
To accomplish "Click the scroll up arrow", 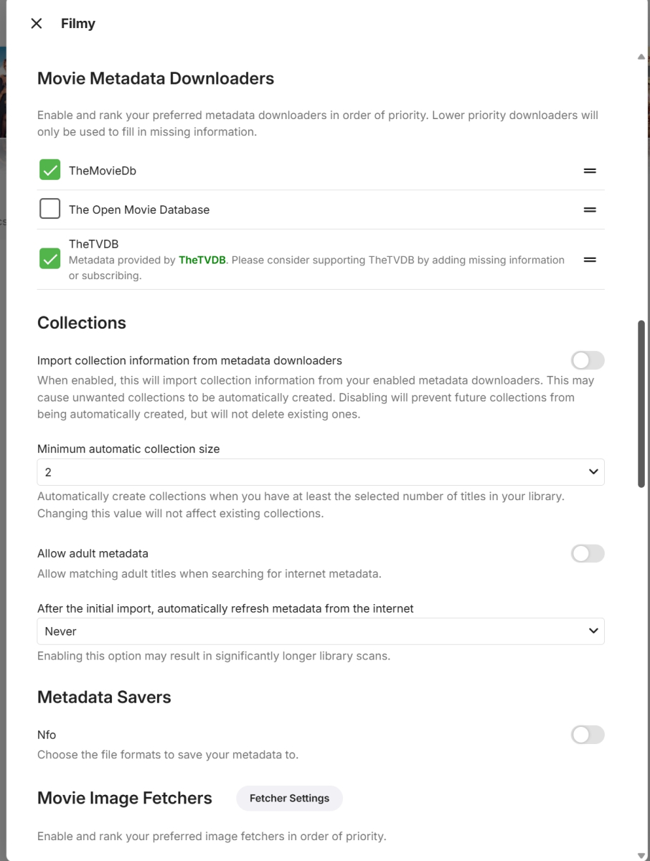I will pyautogui.click(x=641, y=57).
